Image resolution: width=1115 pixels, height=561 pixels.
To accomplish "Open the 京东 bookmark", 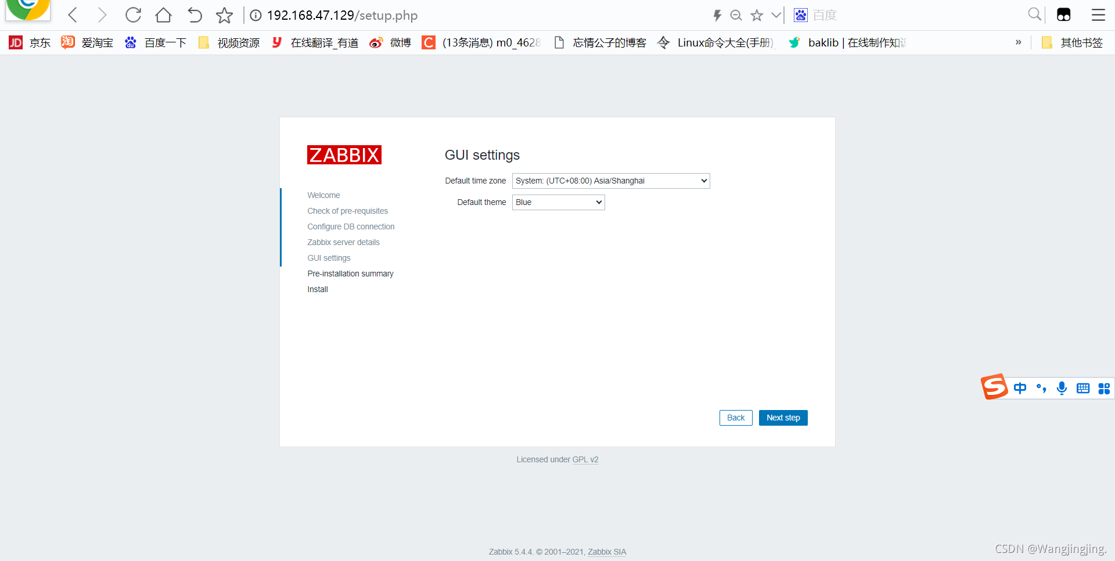I will [30, 42].
